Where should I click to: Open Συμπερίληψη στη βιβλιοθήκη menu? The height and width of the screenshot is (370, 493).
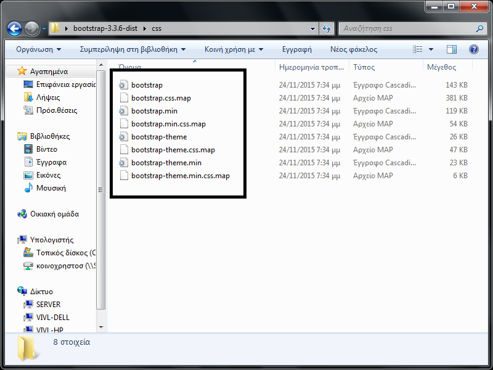[132, 49]
